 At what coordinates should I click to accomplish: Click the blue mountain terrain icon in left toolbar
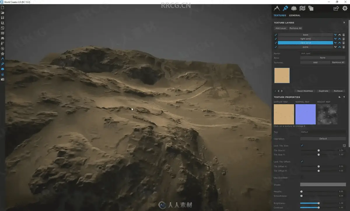(x=2, y=59)
